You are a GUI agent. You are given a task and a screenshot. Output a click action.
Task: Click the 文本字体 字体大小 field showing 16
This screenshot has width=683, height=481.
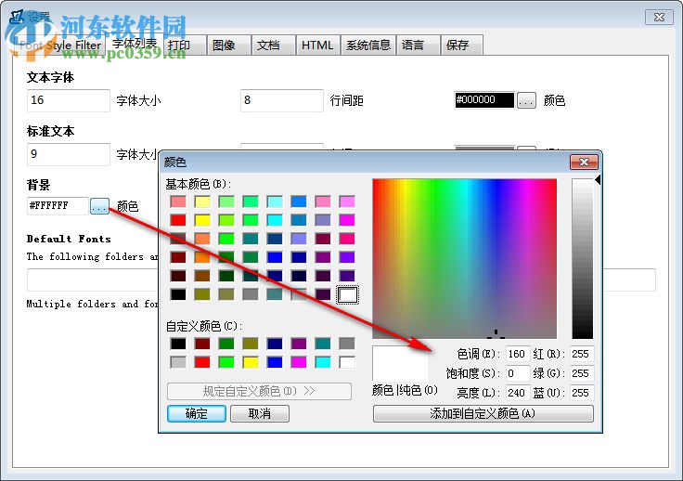pos(69,100)
